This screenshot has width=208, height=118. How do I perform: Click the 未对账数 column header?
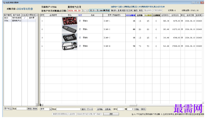point(148,15)
